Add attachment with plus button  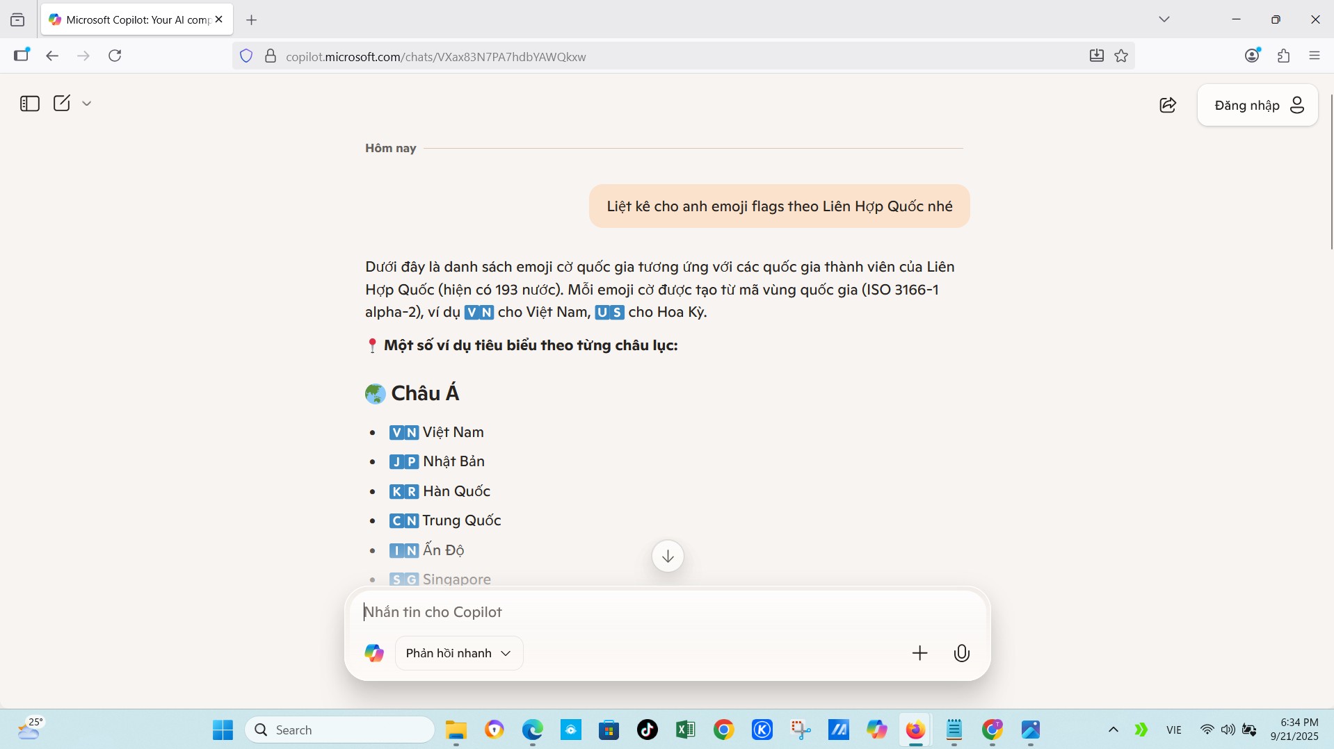pyautogui.click(x=919, y=653)
